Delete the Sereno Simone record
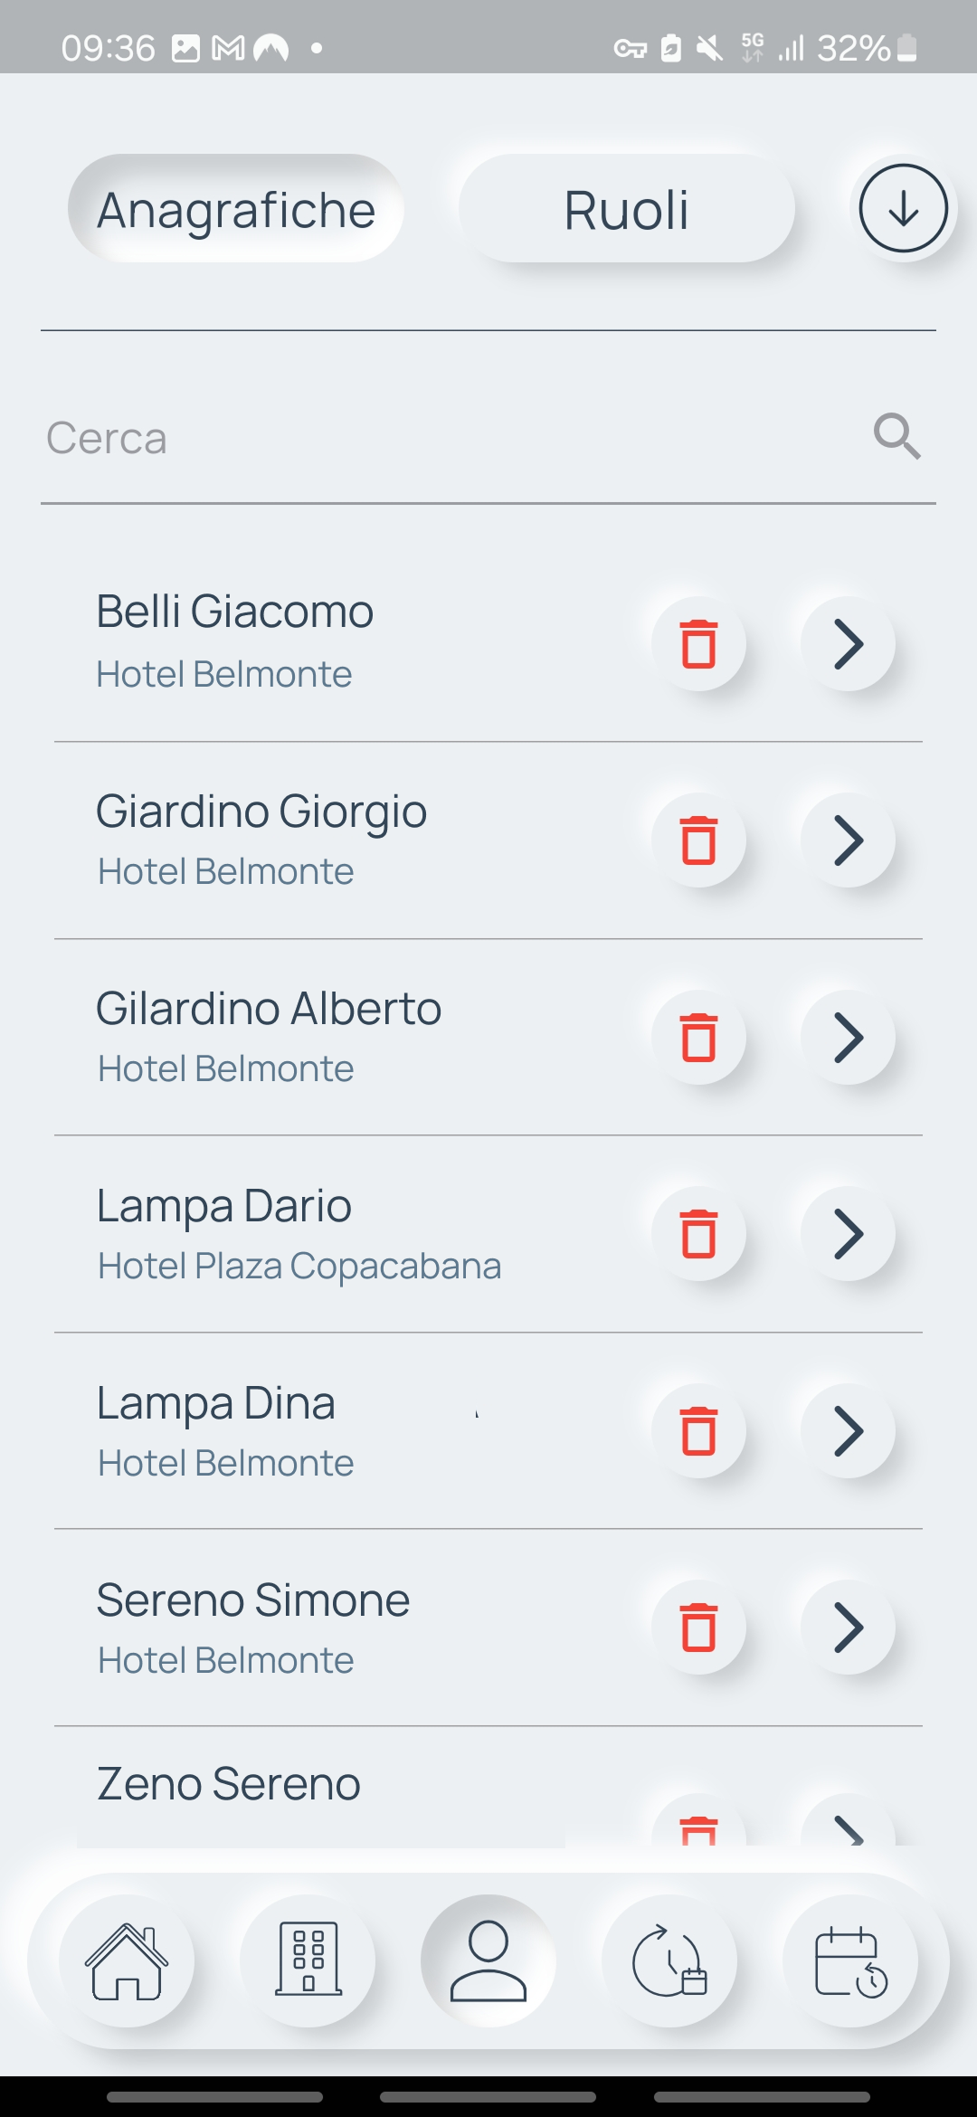Image resolution: width=977 pixels, height=2117 pixels. pyautogui.click(x=698, y=1628)
